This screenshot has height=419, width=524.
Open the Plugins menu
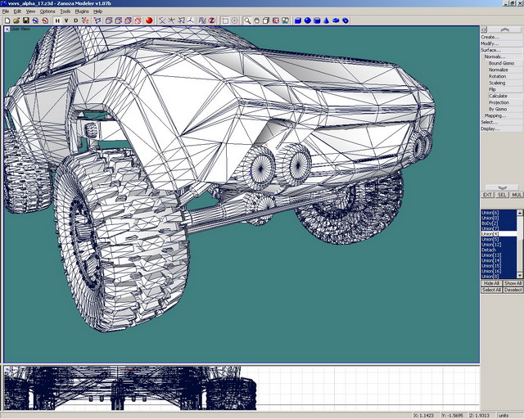point(82,11)
